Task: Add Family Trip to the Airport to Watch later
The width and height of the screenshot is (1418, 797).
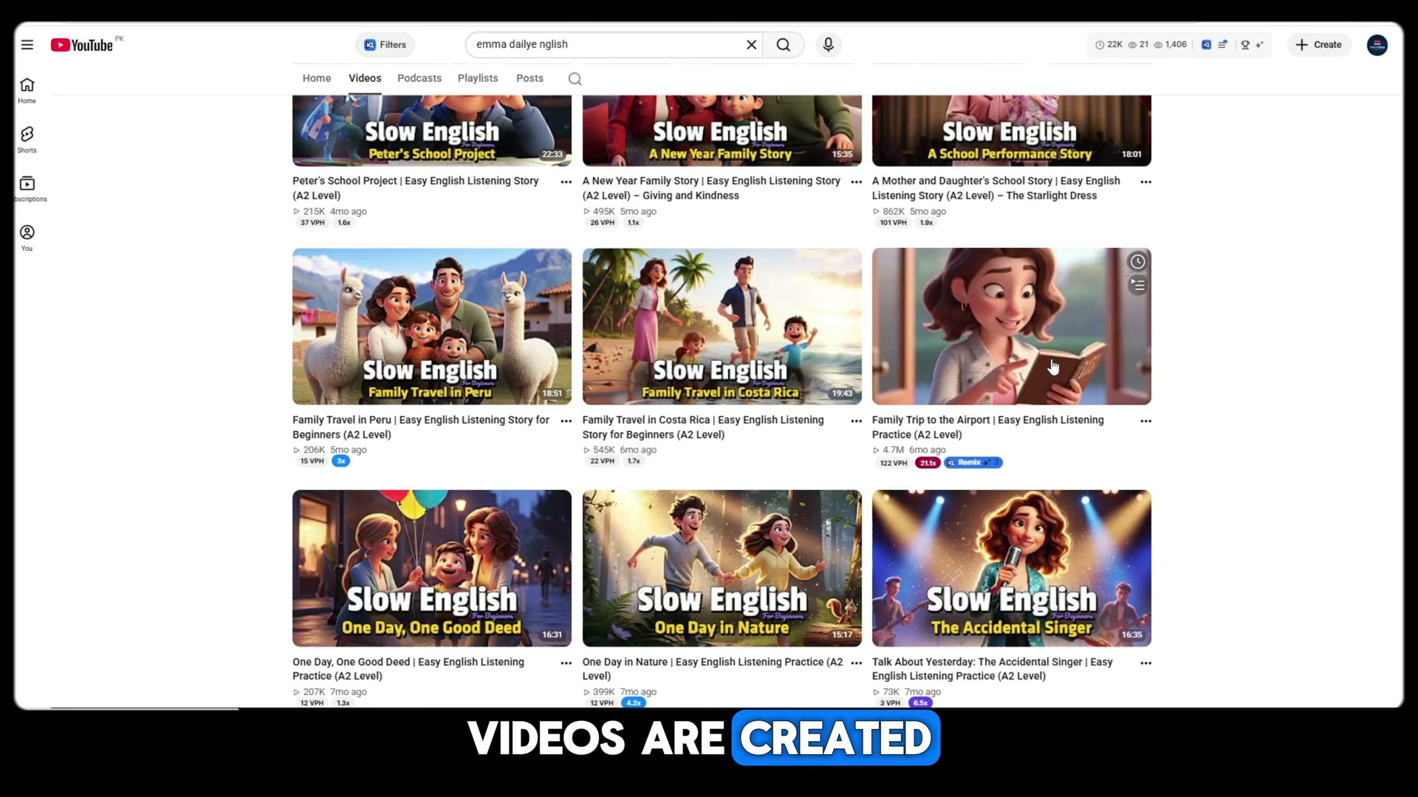Action: pos(1138,262)
